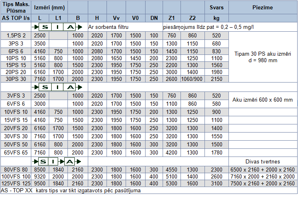Click the 'Tipam 30 PS aku izmēri d = 980 mm' note

coord(263,57)
